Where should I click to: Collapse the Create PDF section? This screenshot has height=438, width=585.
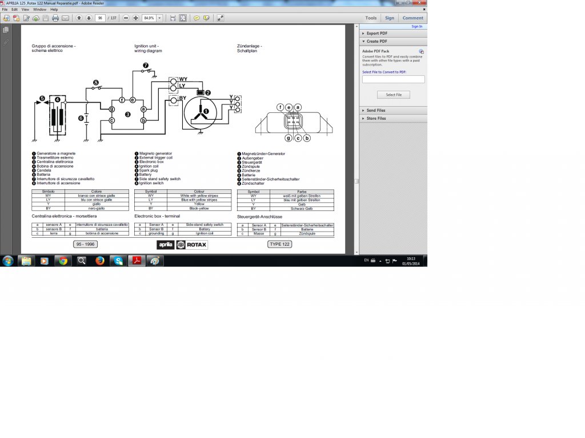tap(376, 41)
